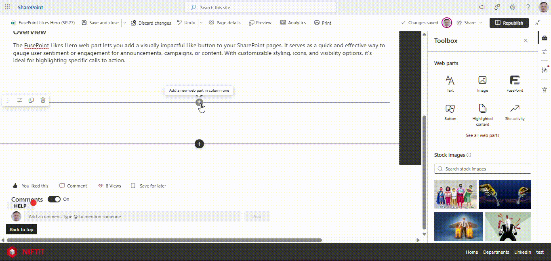
Task: Add the Image web part
Action: pyautogui.click(x=482, y=84)
